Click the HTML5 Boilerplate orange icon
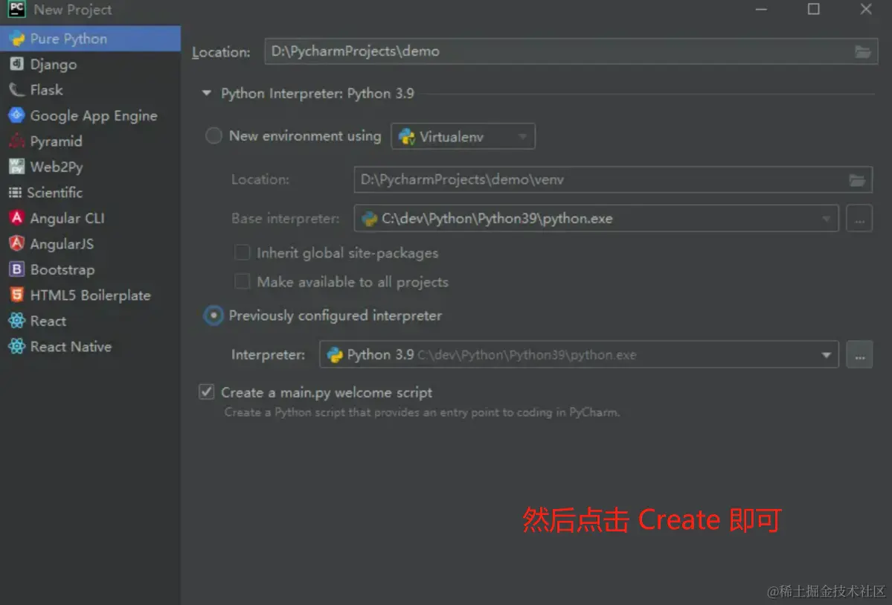This screenshot has width=892, height=605. coord(16,294)
